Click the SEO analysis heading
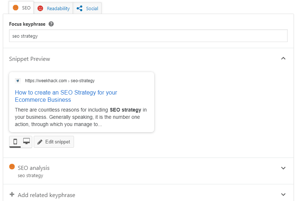 pyautogui.click(x=34, y=168)
